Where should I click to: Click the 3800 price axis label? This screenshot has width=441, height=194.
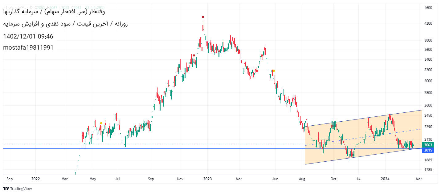pos(428,40)
